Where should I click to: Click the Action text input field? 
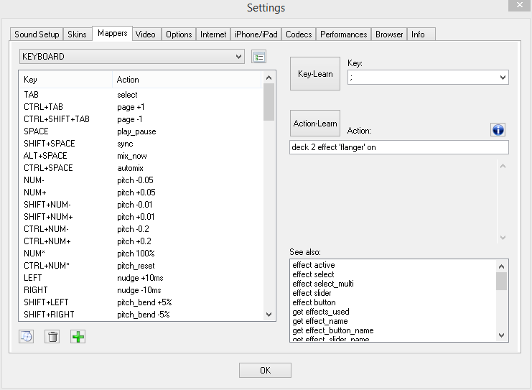click(398, 147)
